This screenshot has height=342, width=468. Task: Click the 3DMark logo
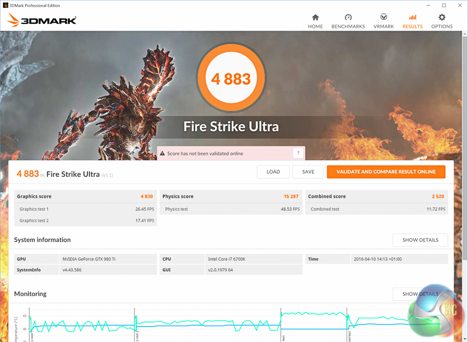coord(42,20)
